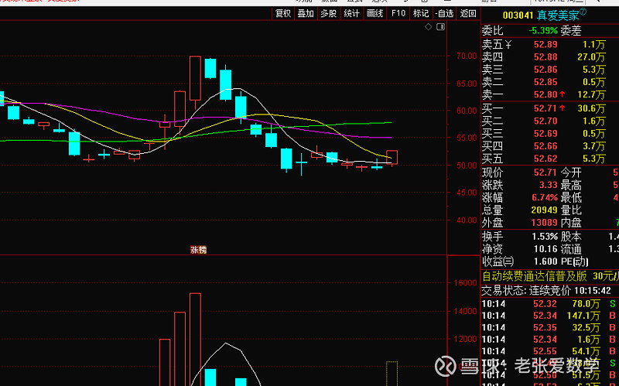The height and width of the screenshot is (386, 619).
Task: Click the ¥ symbol next to 卖五
Action: point(508,45)
